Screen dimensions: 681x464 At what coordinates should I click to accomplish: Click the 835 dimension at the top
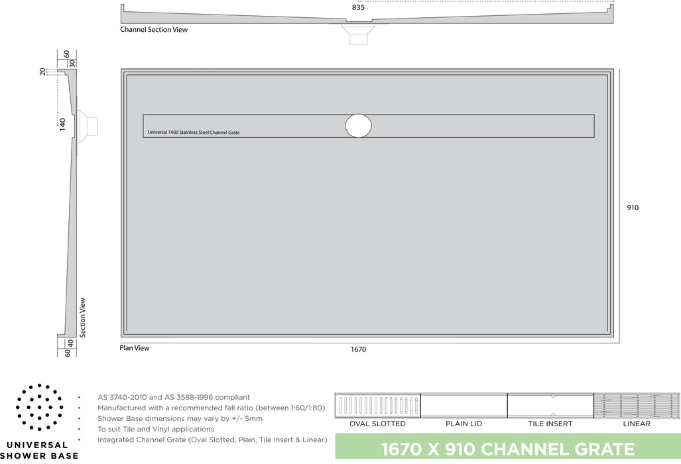358,7
